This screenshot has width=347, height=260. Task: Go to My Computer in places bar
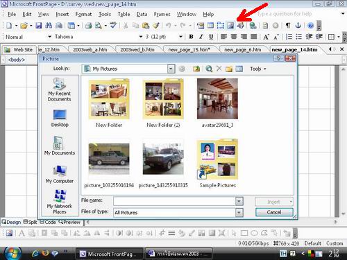[60, 175]
